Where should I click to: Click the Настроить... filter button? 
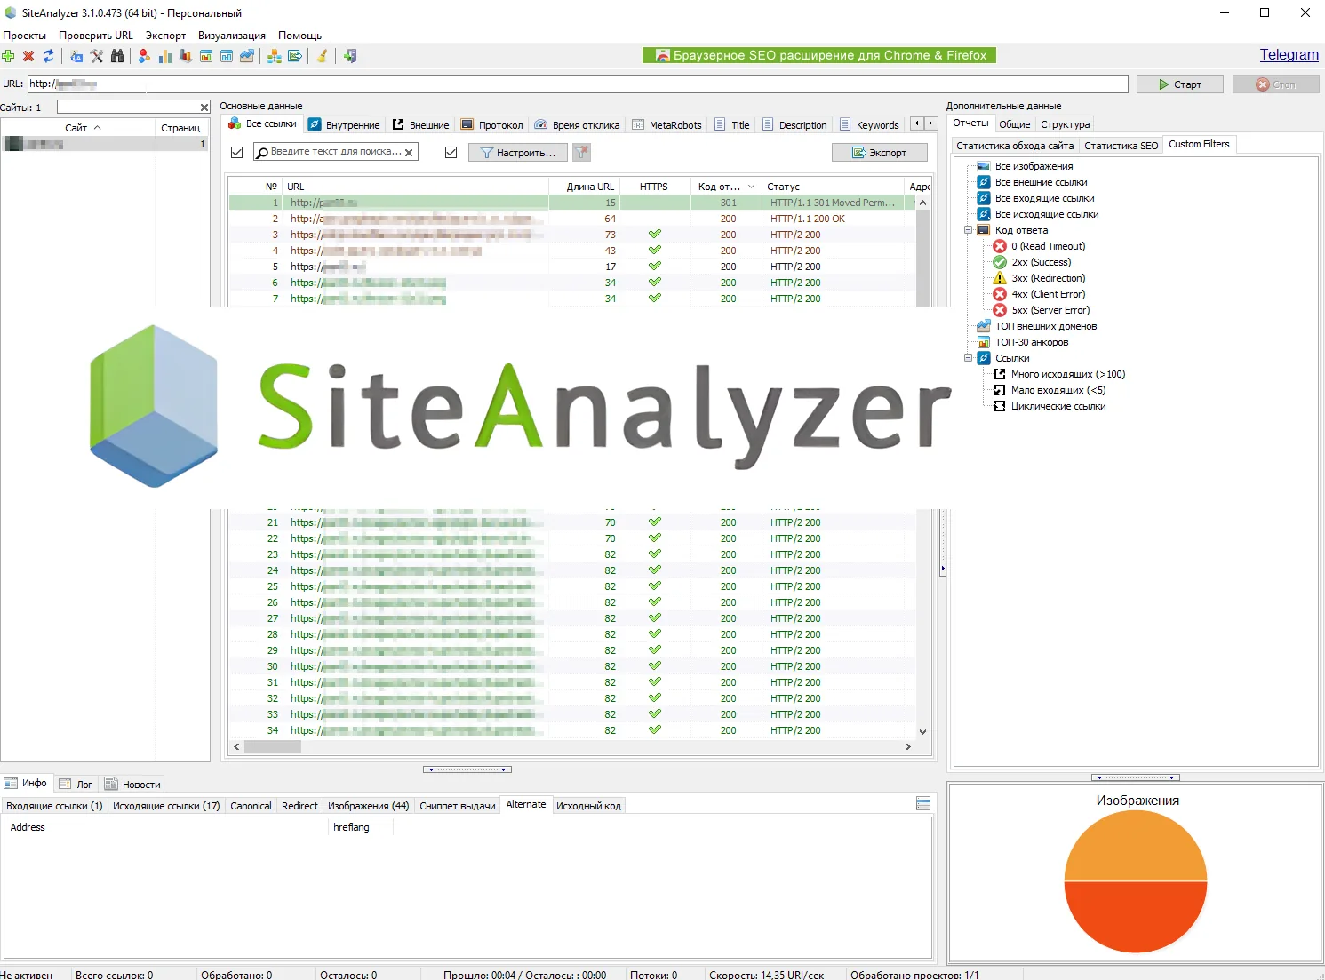[518, 153]
